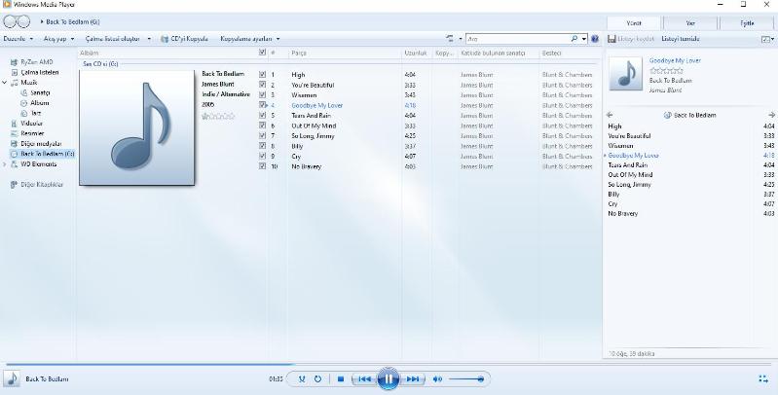
Task: Toggle shuffle mode in the playback bar
Action: coord(302,378)
